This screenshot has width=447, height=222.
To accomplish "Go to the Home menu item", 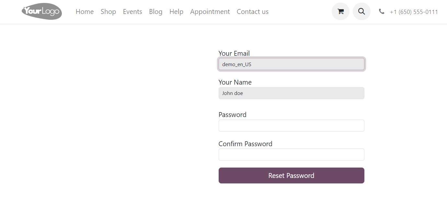I will (x=85, y=12).
